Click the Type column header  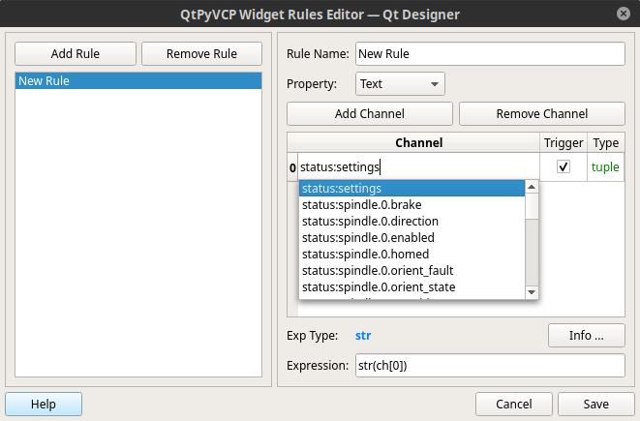[606, 143]
